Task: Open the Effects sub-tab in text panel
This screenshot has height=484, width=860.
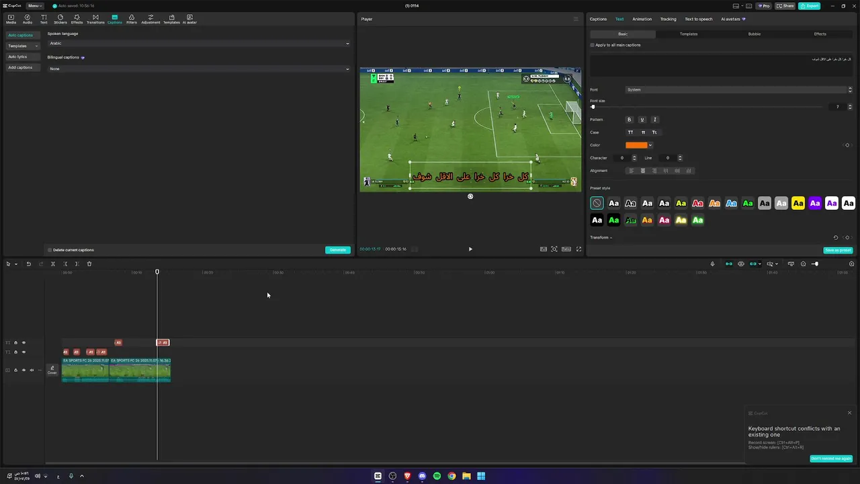Action: coord(820,34)
